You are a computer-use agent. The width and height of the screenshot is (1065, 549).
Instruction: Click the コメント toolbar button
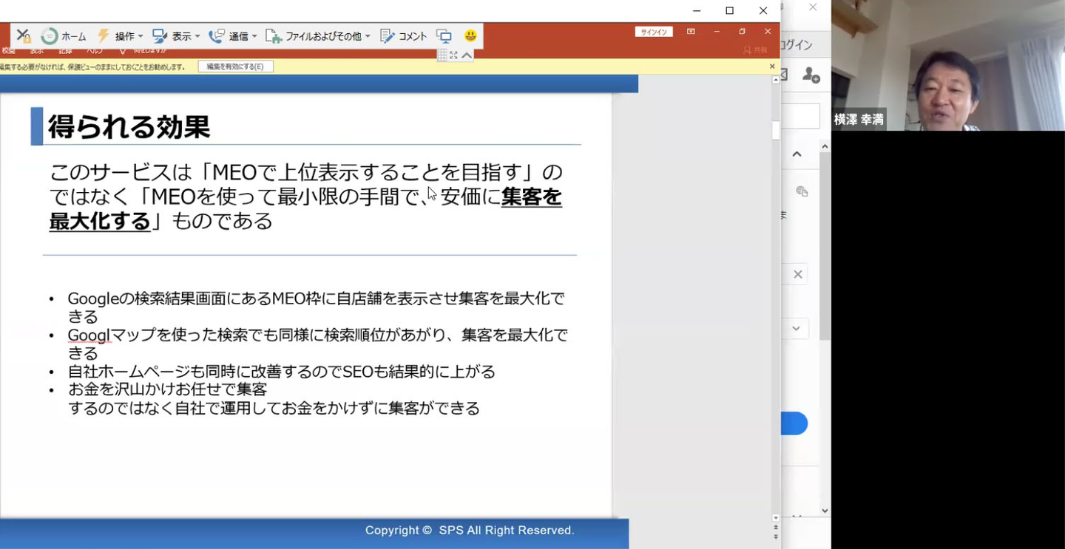(403, 35)
